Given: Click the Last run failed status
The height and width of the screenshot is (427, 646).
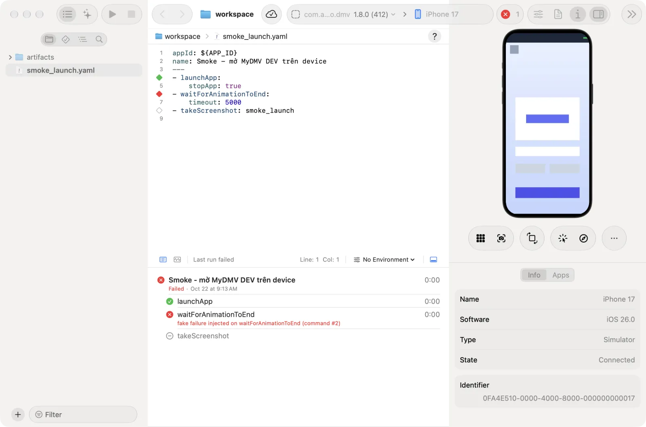Looking at the screenshot, I should click(x=214, y=260).
